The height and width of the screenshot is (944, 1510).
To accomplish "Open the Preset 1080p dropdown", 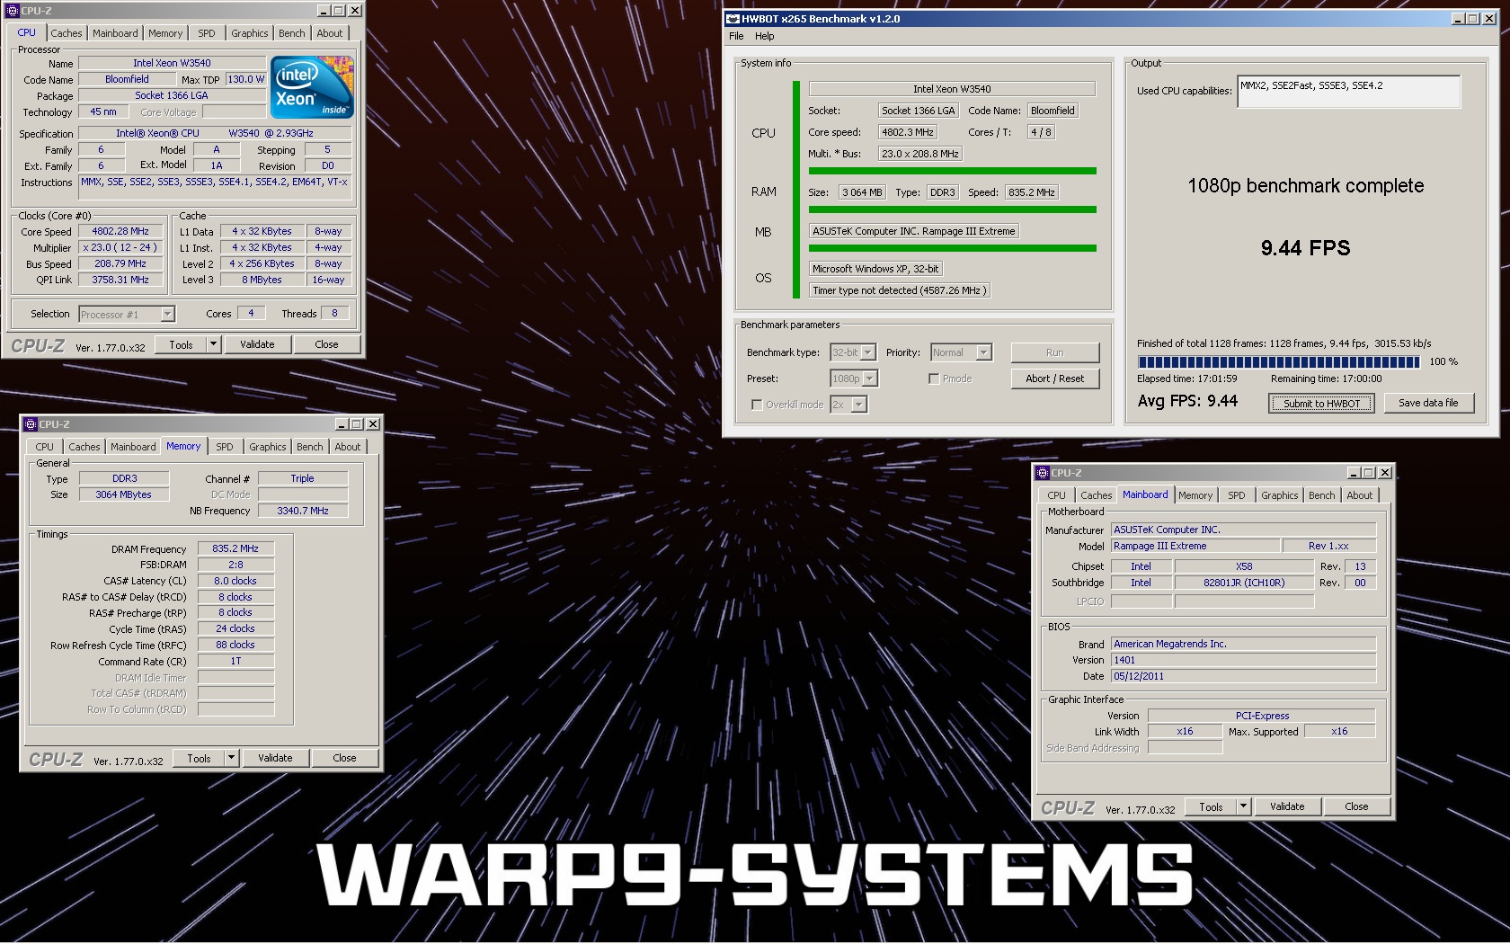I will tap(870, 378).
